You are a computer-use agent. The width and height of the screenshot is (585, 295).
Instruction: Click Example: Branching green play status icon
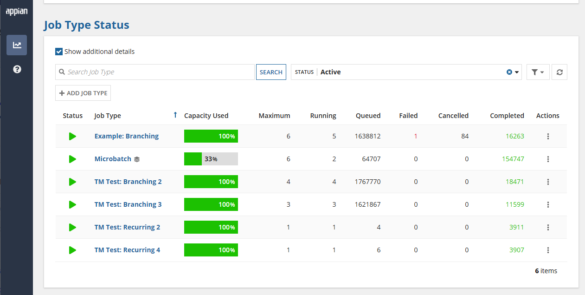[72, 136]
